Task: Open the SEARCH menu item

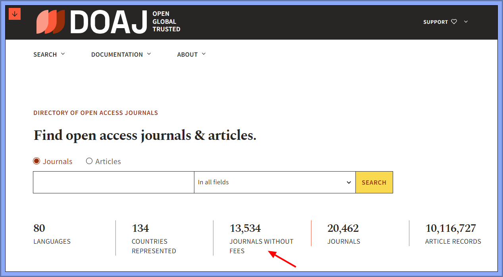Action: 45,54
